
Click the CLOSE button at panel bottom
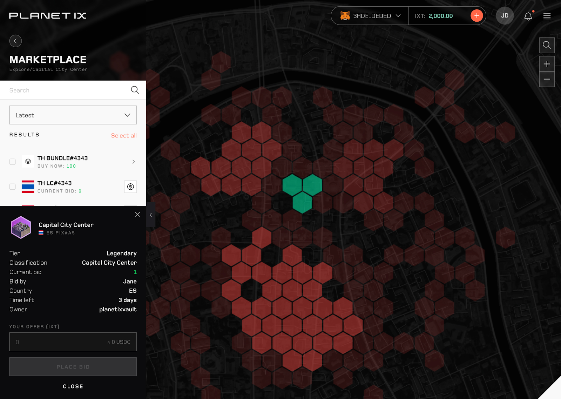pos(73,386)
